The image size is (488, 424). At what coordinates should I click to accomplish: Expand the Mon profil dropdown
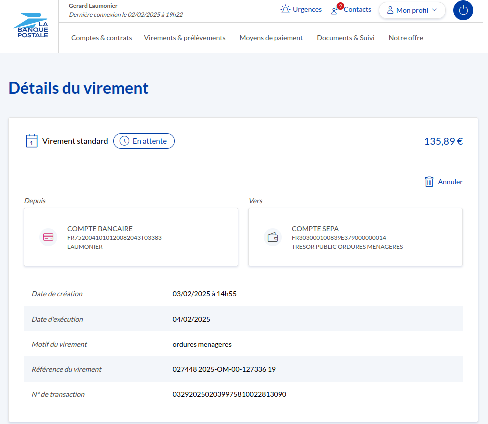click(412, 10)
